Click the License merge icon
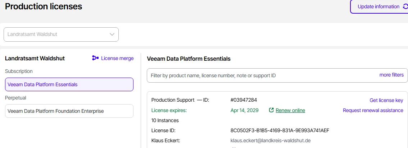The width and height of the screenshot is (408, 148). [95, 58]
